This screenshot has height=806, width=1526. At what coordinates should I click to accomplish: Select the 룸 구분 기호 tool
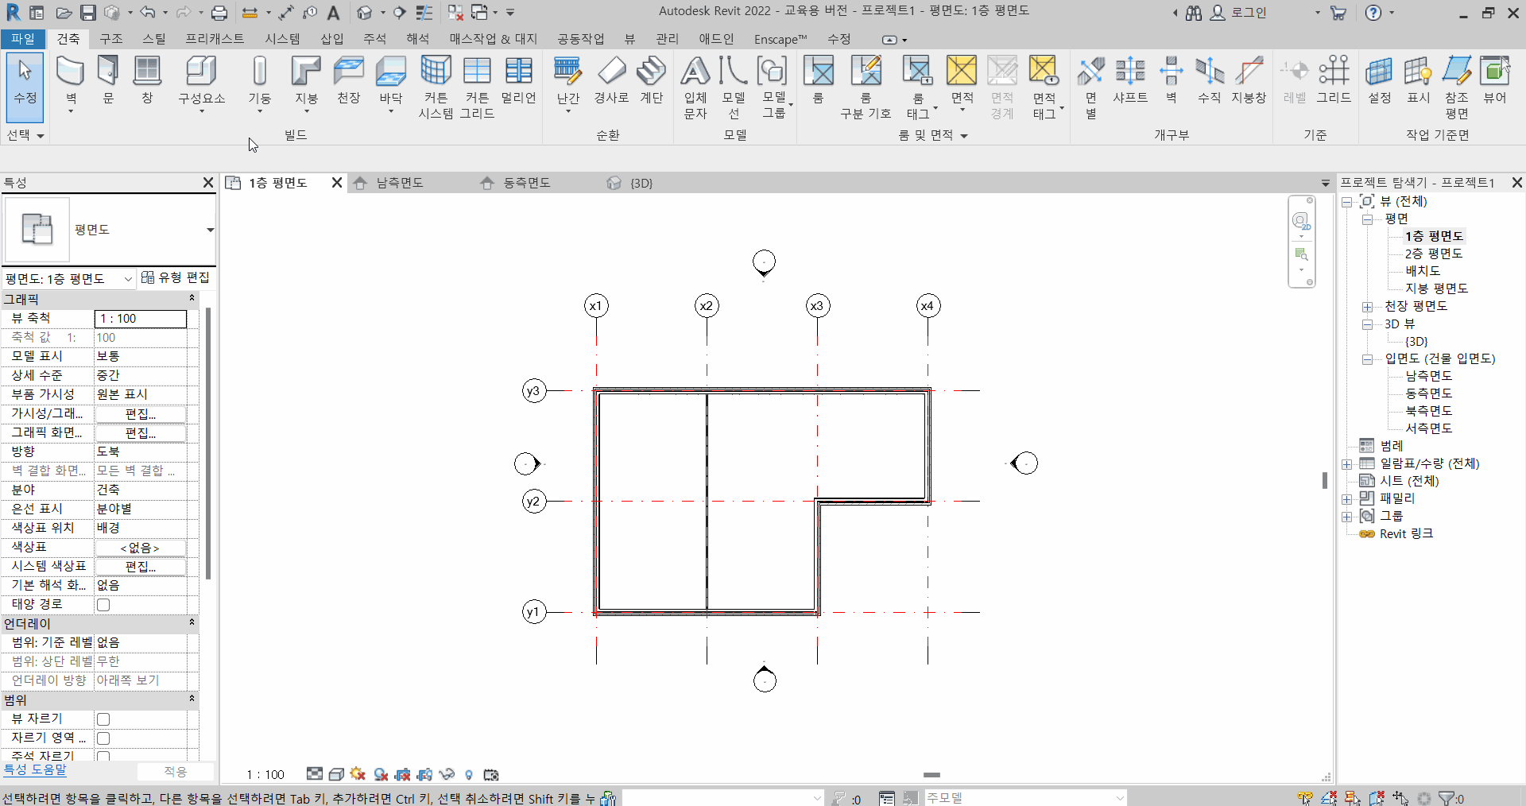coord(866,87)
